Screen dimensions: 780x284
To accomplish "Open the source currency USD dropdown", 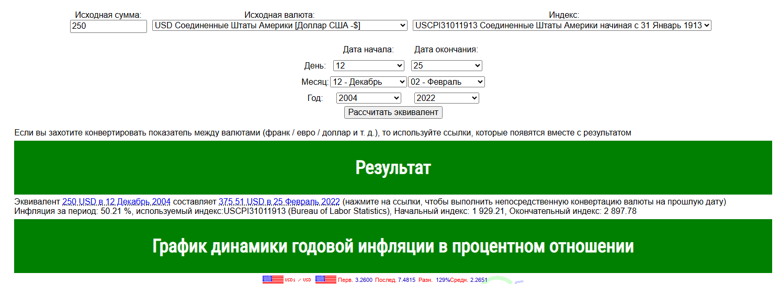I will pyautogui.click(x=280, y=25).
